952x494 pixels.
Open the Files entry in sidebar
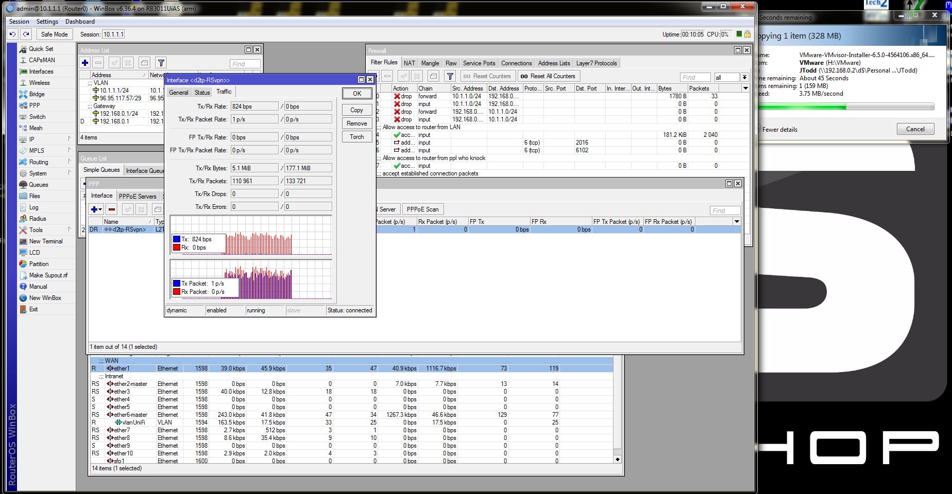tap(34, 196)
